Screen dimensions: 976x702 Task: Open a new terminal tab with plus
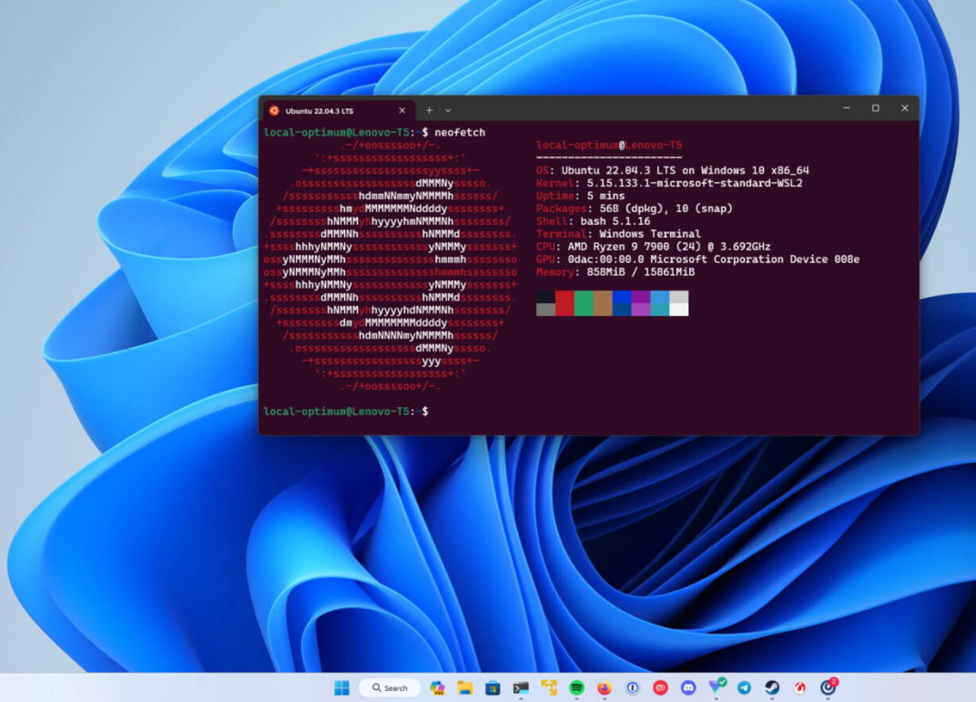429,110
